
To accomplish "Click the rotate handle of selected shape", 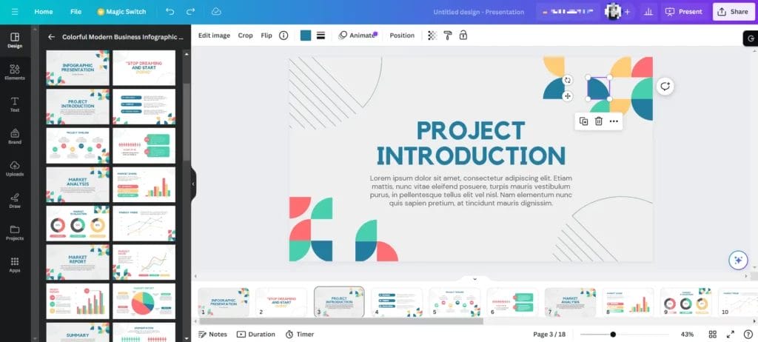I will [x=568, y=80].
